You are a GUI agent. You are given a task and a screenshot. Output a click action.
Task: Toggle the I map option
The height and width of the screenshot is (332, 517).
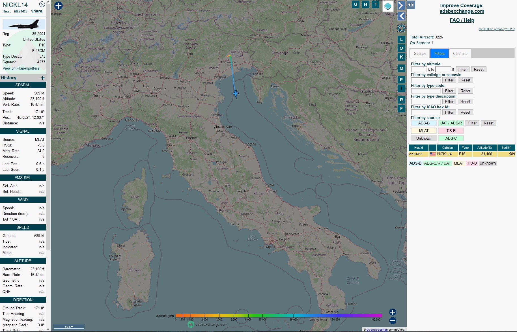pyautogui.click(x=401, y=89)
